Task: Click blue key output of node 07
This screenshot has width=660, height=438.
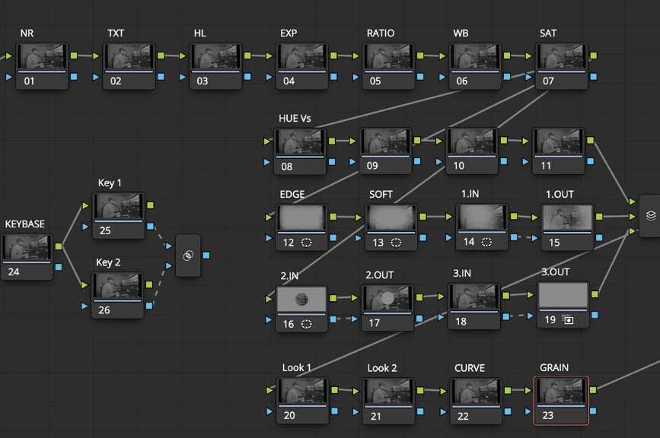Action: click(x=594, y=77)
